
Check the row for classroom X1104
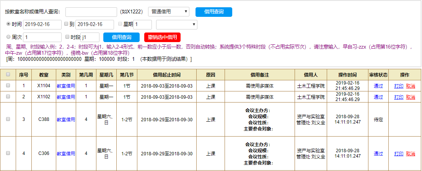pos(8,86)
